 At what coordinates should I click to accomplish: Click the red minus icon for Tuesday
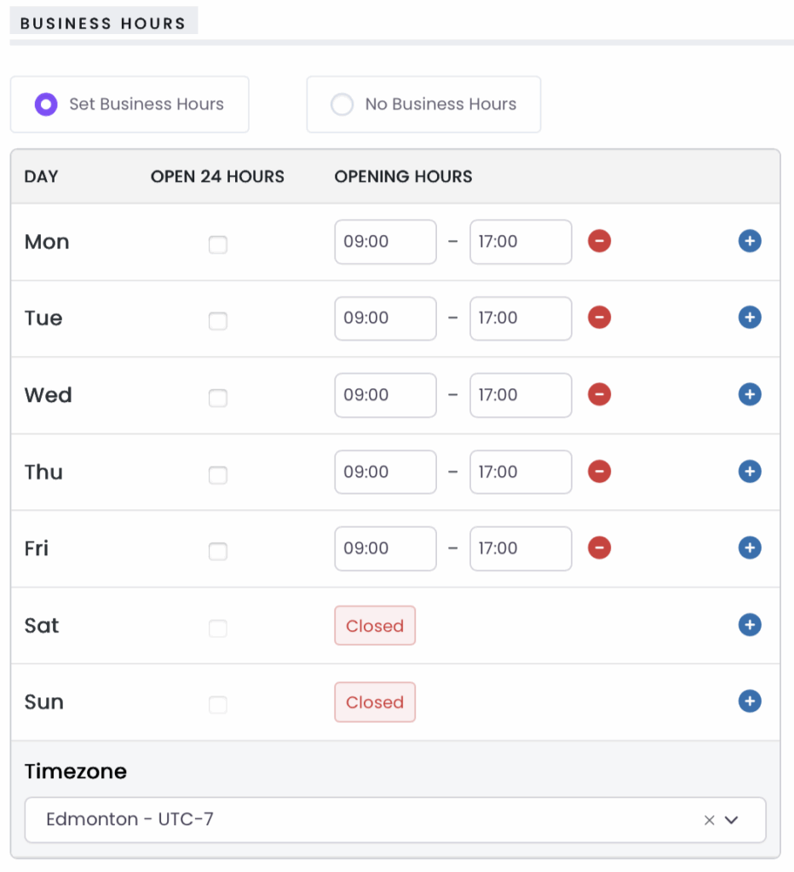600,318
